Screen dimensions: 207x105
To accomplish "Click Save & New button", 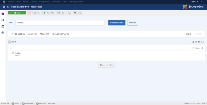I will 50,13.
